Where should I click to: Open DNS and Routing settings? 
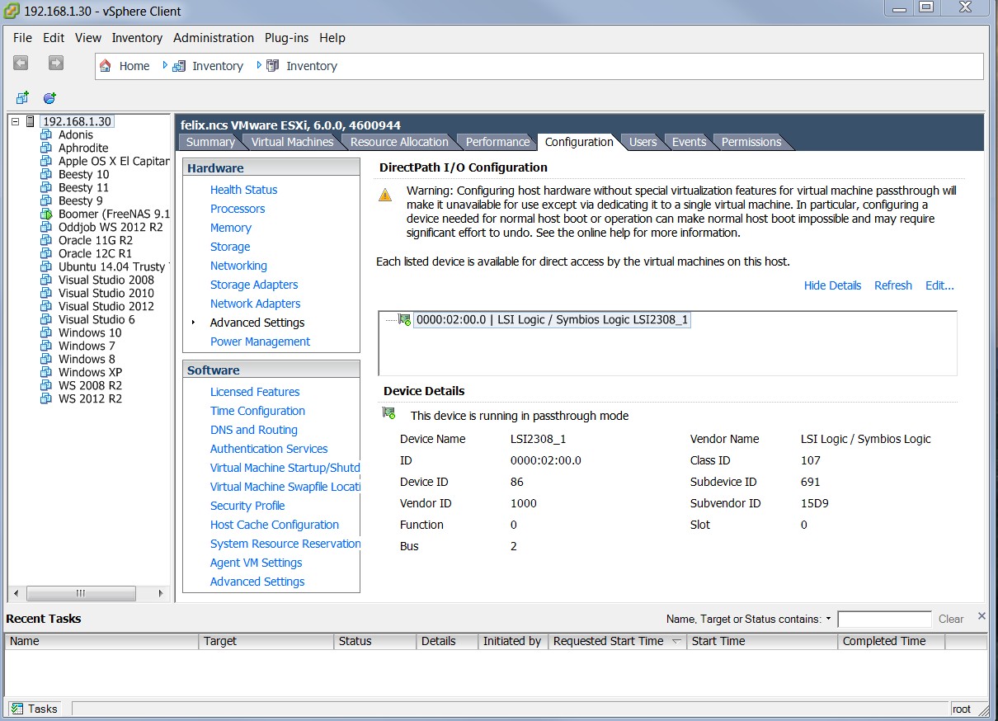point(254,430)
